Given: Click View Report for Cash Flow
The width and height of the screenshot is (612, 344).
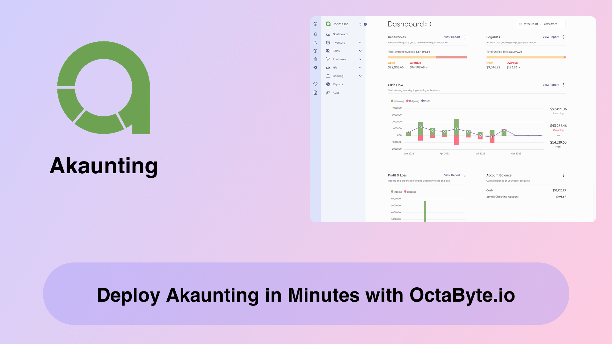Looking at the screenshot, I should tap(550, 84).
